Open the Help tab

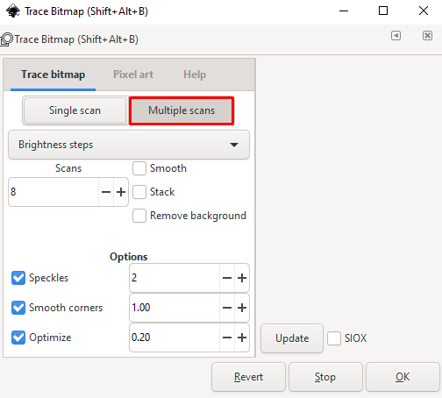pos(195,75)
